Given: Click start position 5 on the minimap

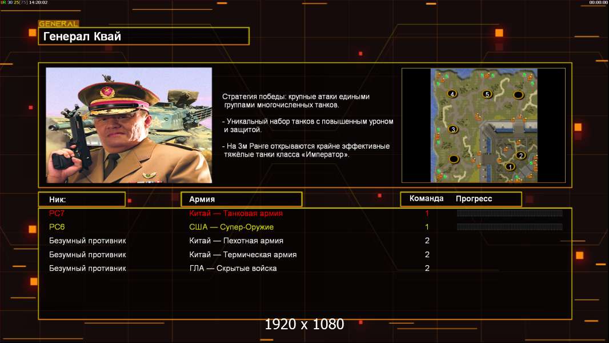Looking at the screenshot, I should (x=487, y=94).
